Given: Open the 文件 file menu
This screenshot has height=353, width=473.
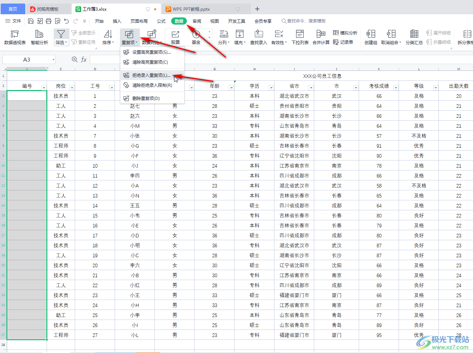Looking at the screenshot, I should 13,21.
